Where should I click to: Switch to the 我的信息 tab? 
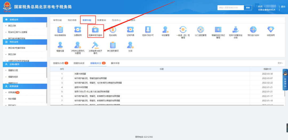pyautogui.click(x=72, y=20)
